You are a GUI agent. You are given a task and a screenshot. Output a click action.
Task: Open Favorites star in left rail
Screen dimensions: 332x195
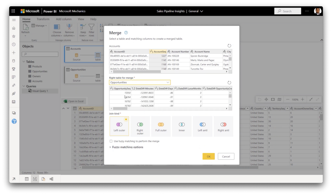click(14, 36)
